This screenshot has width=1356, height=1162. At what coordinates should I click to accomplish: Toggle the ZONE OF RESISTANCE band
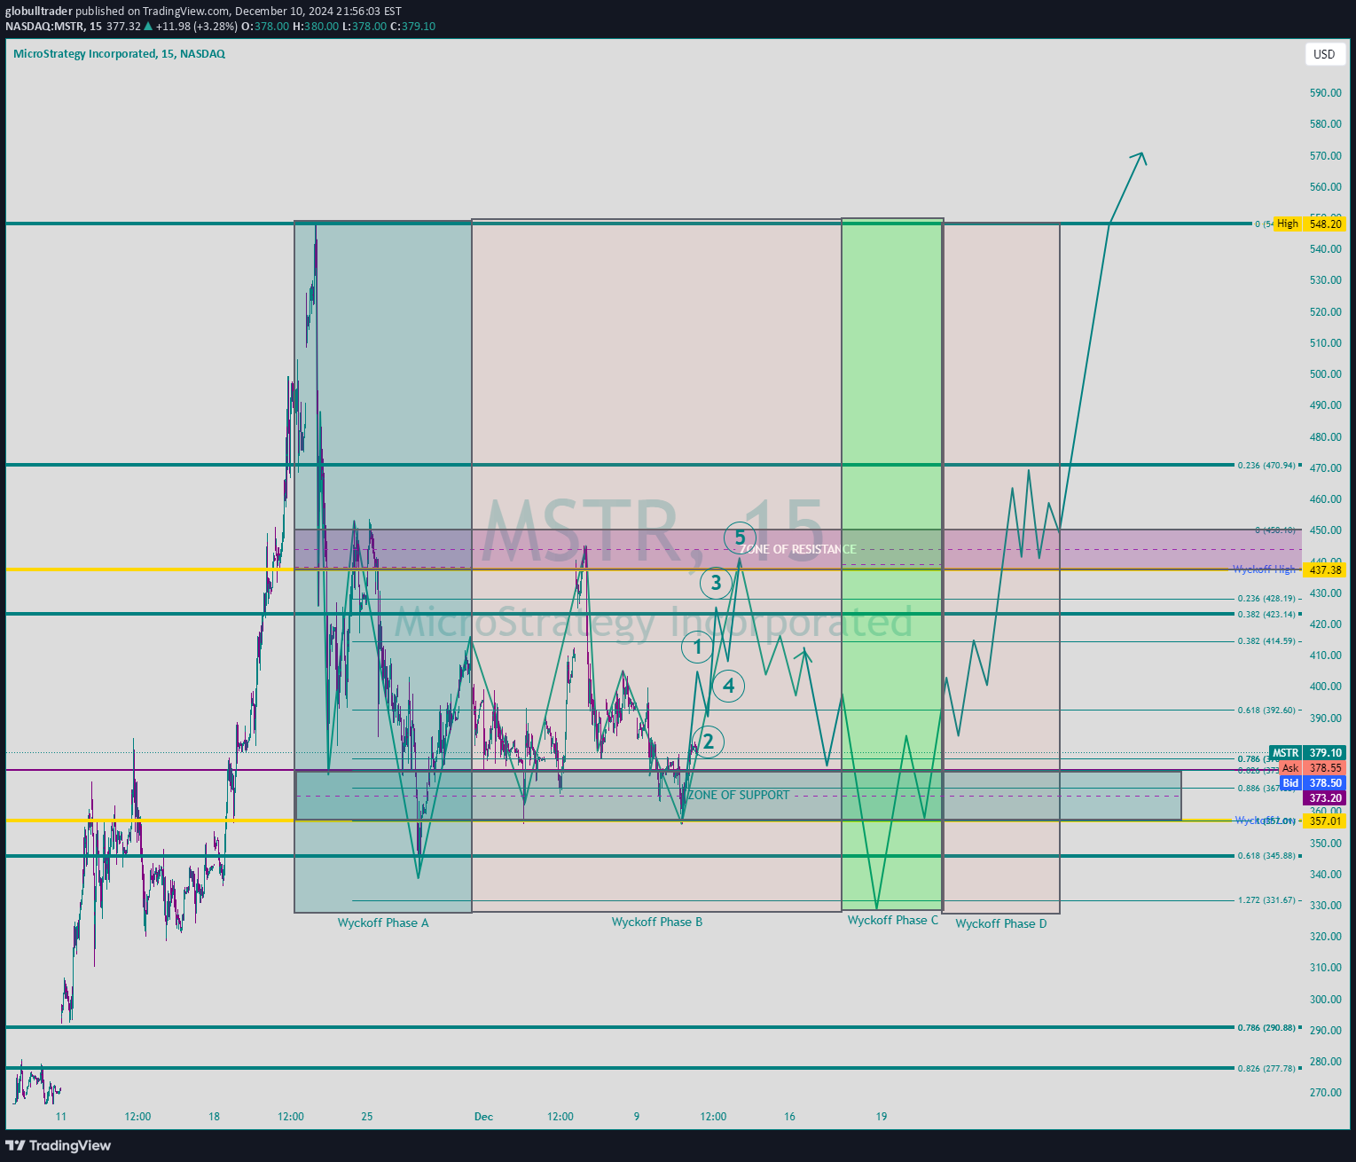click(x=798, y=549)
